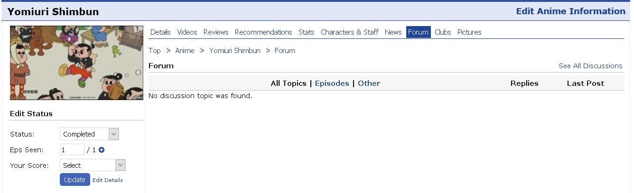Filter forum topics by Other
634x193 pixels.
[369, 83]
